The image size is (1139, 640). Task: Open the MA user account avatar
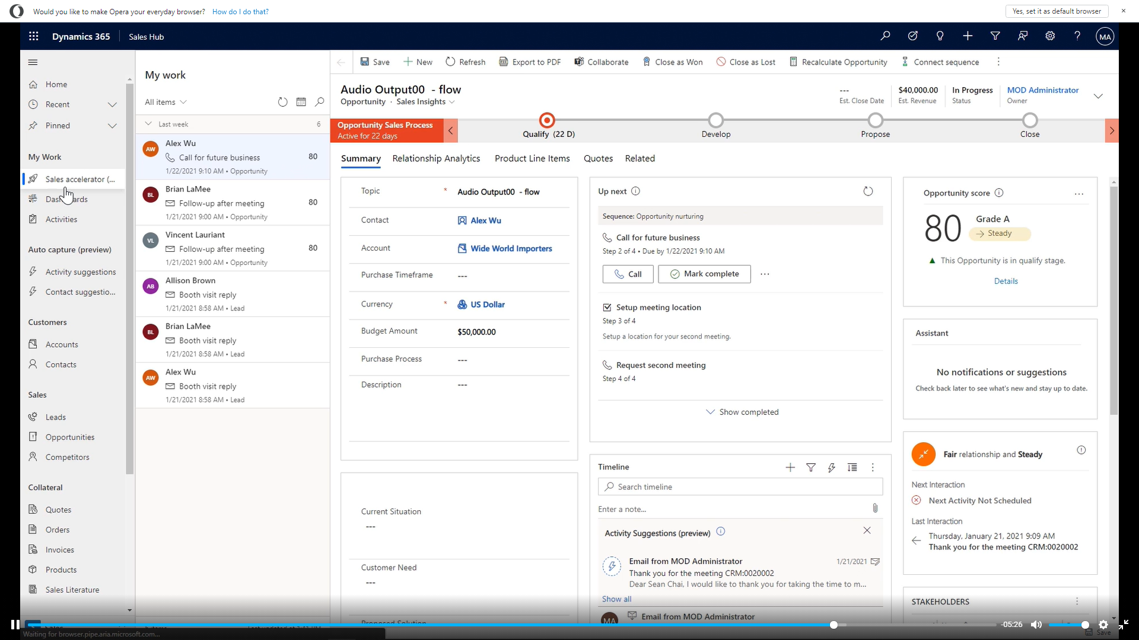coord(1105,37)
